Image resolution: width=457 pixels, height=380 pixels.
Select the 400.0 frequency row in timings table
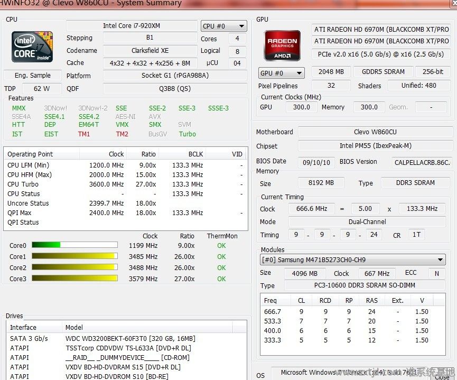pyautogui.click(x=353, y=331)
